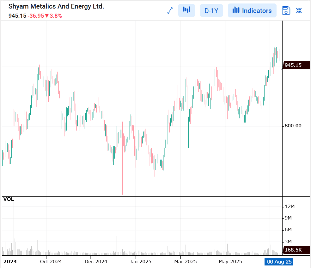Click the price change -36.95 value

pos(36,16)
